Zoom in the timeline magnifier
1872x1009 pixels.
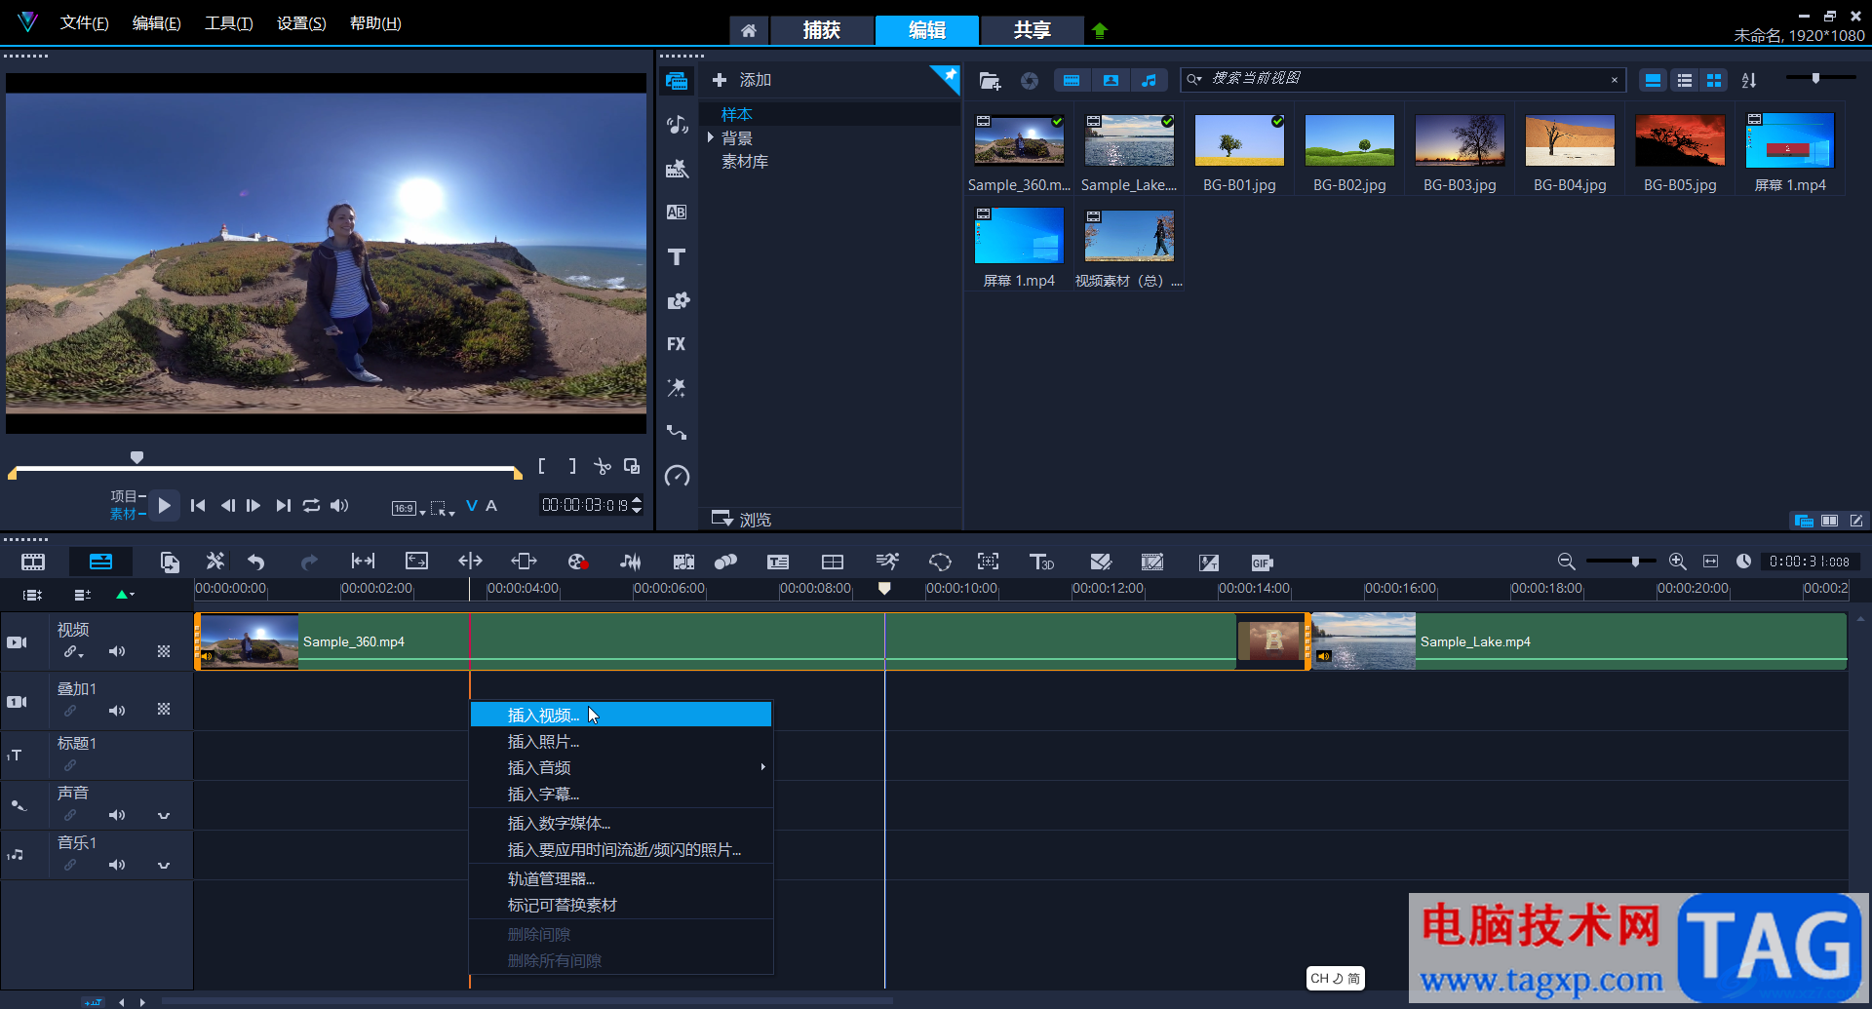[1677, 562]
